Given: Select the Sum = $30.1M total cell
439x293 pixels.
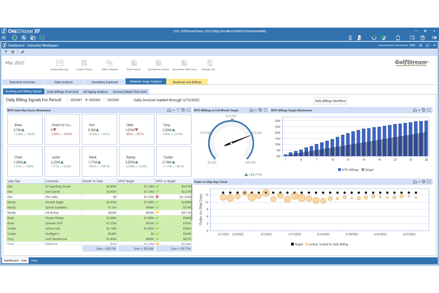Looking at the screenshot, I should coord(100,248).
